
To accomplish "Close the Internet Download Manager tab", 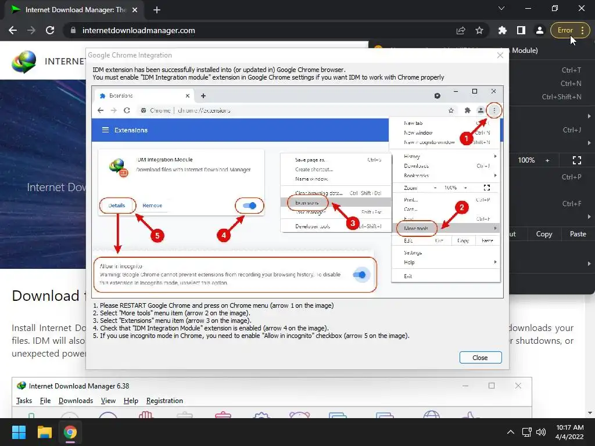I will 135,10.
